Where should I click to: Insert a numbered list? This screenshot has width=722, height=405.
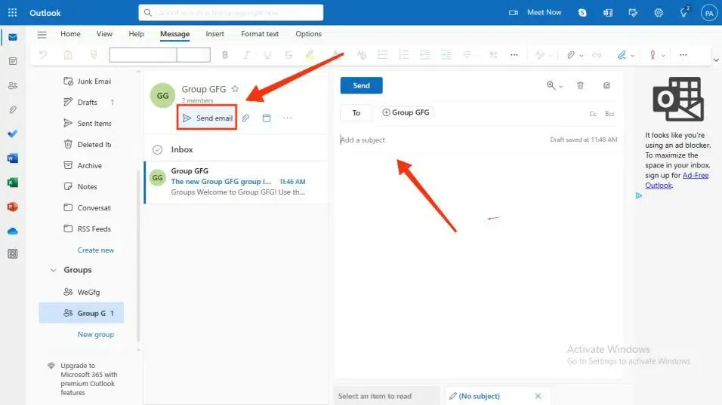coord(404,55)
